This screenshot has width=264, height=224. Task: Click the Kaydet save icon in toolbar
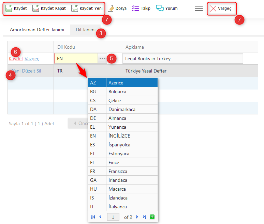coord(9,8)
